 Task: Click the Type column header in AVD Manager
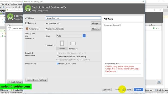tap(9, 25)
